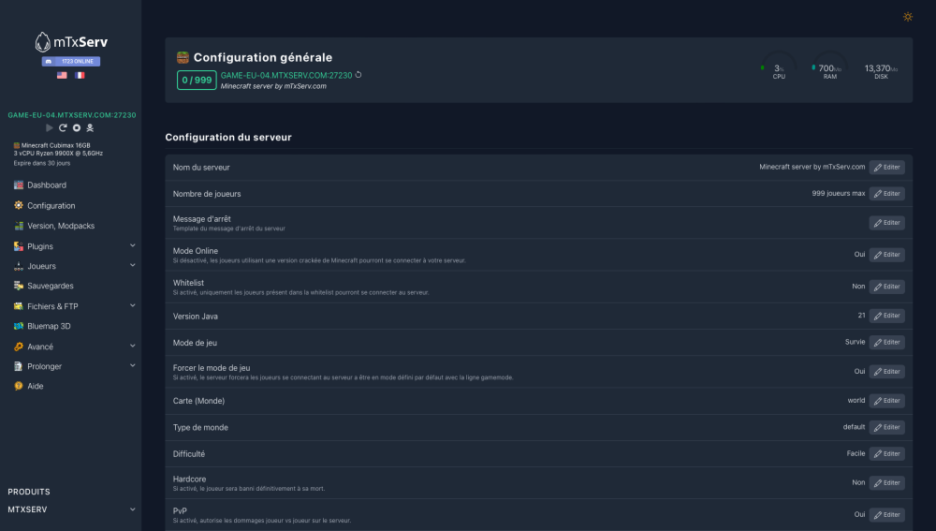This screenshot has height=531, width=936.
Task: Open the Discord 1723 online badge
Action: [71, 61]
